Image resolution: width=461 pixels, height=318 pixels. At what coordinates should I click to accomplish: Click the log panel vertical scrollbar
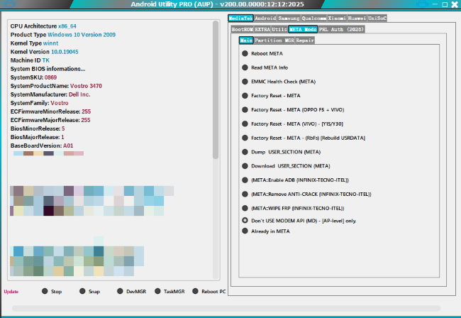click(x=216, y=90)
